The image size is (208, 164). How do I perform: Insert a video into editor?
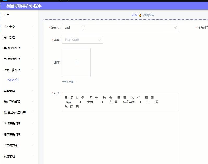[x=77, y=107]
